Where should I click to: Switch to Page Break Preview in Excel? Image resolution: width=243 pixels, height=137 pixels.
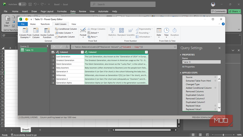pyautogui.click(x=207, y=135)
